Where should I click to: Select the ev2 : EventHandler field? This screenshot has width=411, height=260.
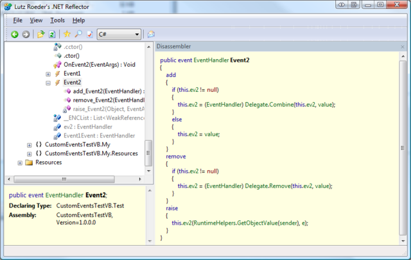[x=88, y=127]
